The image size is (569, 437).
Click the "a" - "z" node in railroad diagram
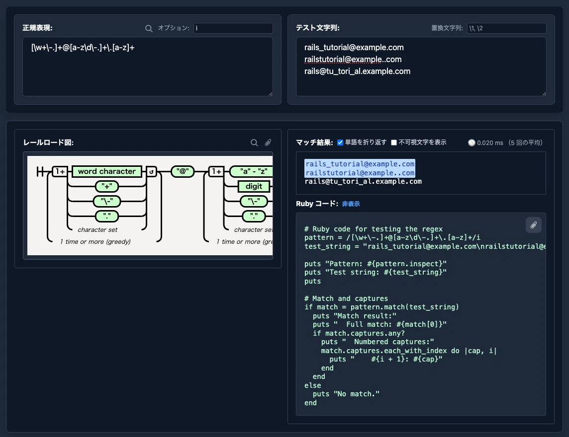point(252,171)
